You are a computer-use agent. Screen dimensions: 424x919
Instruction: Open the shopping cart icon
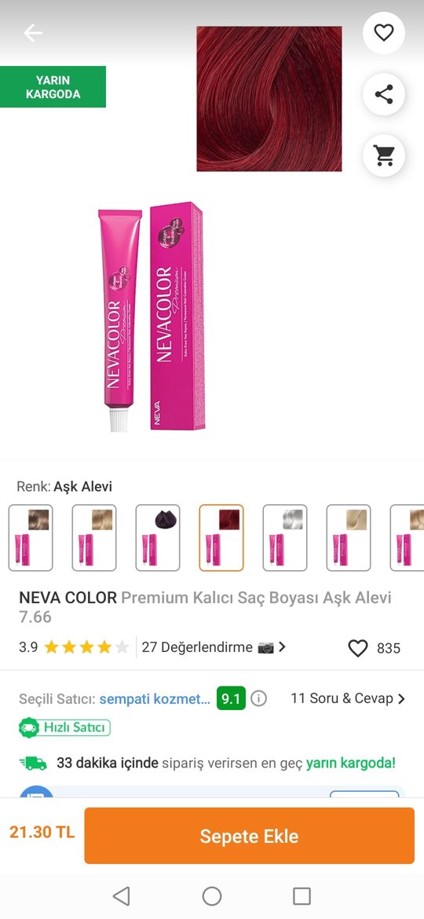(x=384, y=156)
